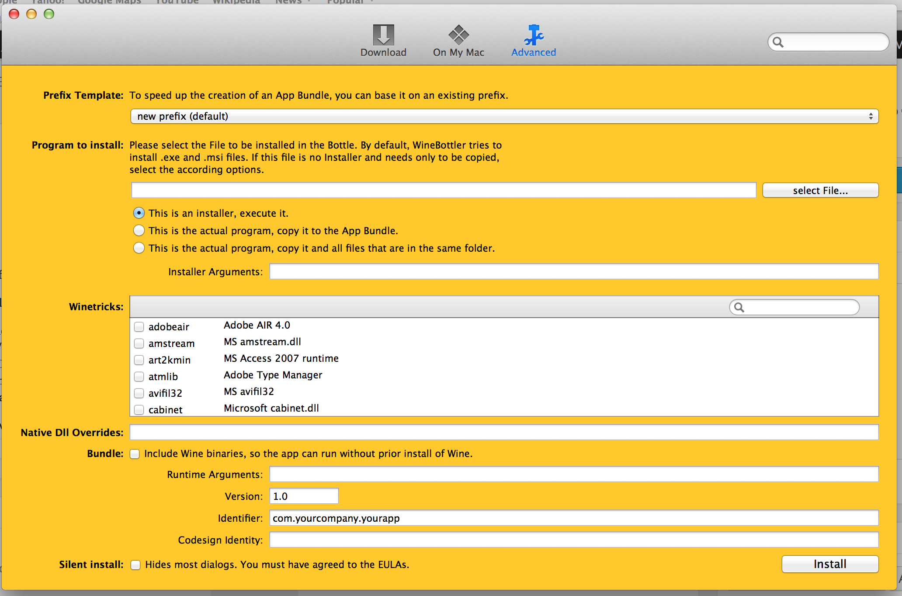The height and width of the screenshot is (596, 902).
Task: Click the prefix dropdown stepper arrows
Action: 871,116
